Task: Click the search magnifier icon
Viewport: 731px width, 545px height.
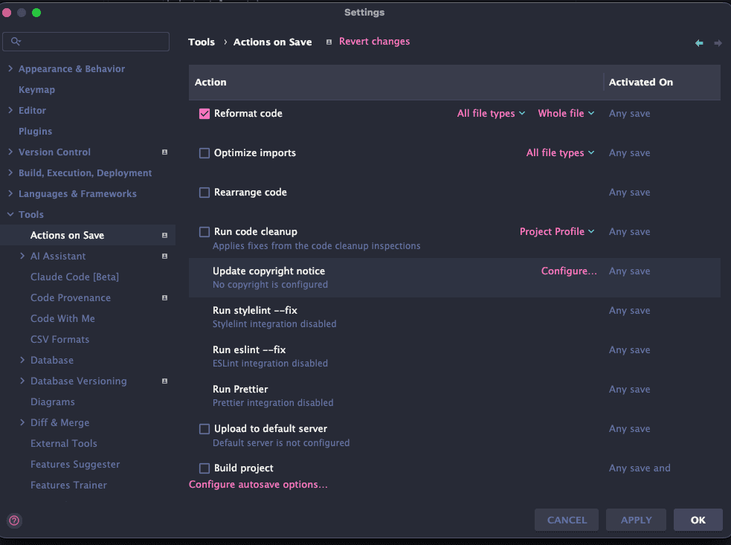Action: (16, 42)
